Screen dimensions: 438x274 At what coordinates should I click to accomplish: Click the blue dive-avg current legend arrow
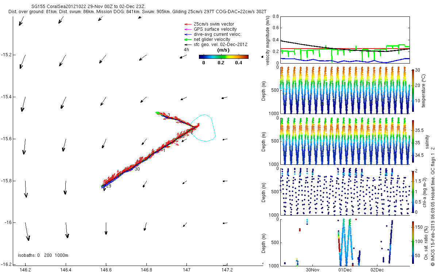click(x=188, y=34)
